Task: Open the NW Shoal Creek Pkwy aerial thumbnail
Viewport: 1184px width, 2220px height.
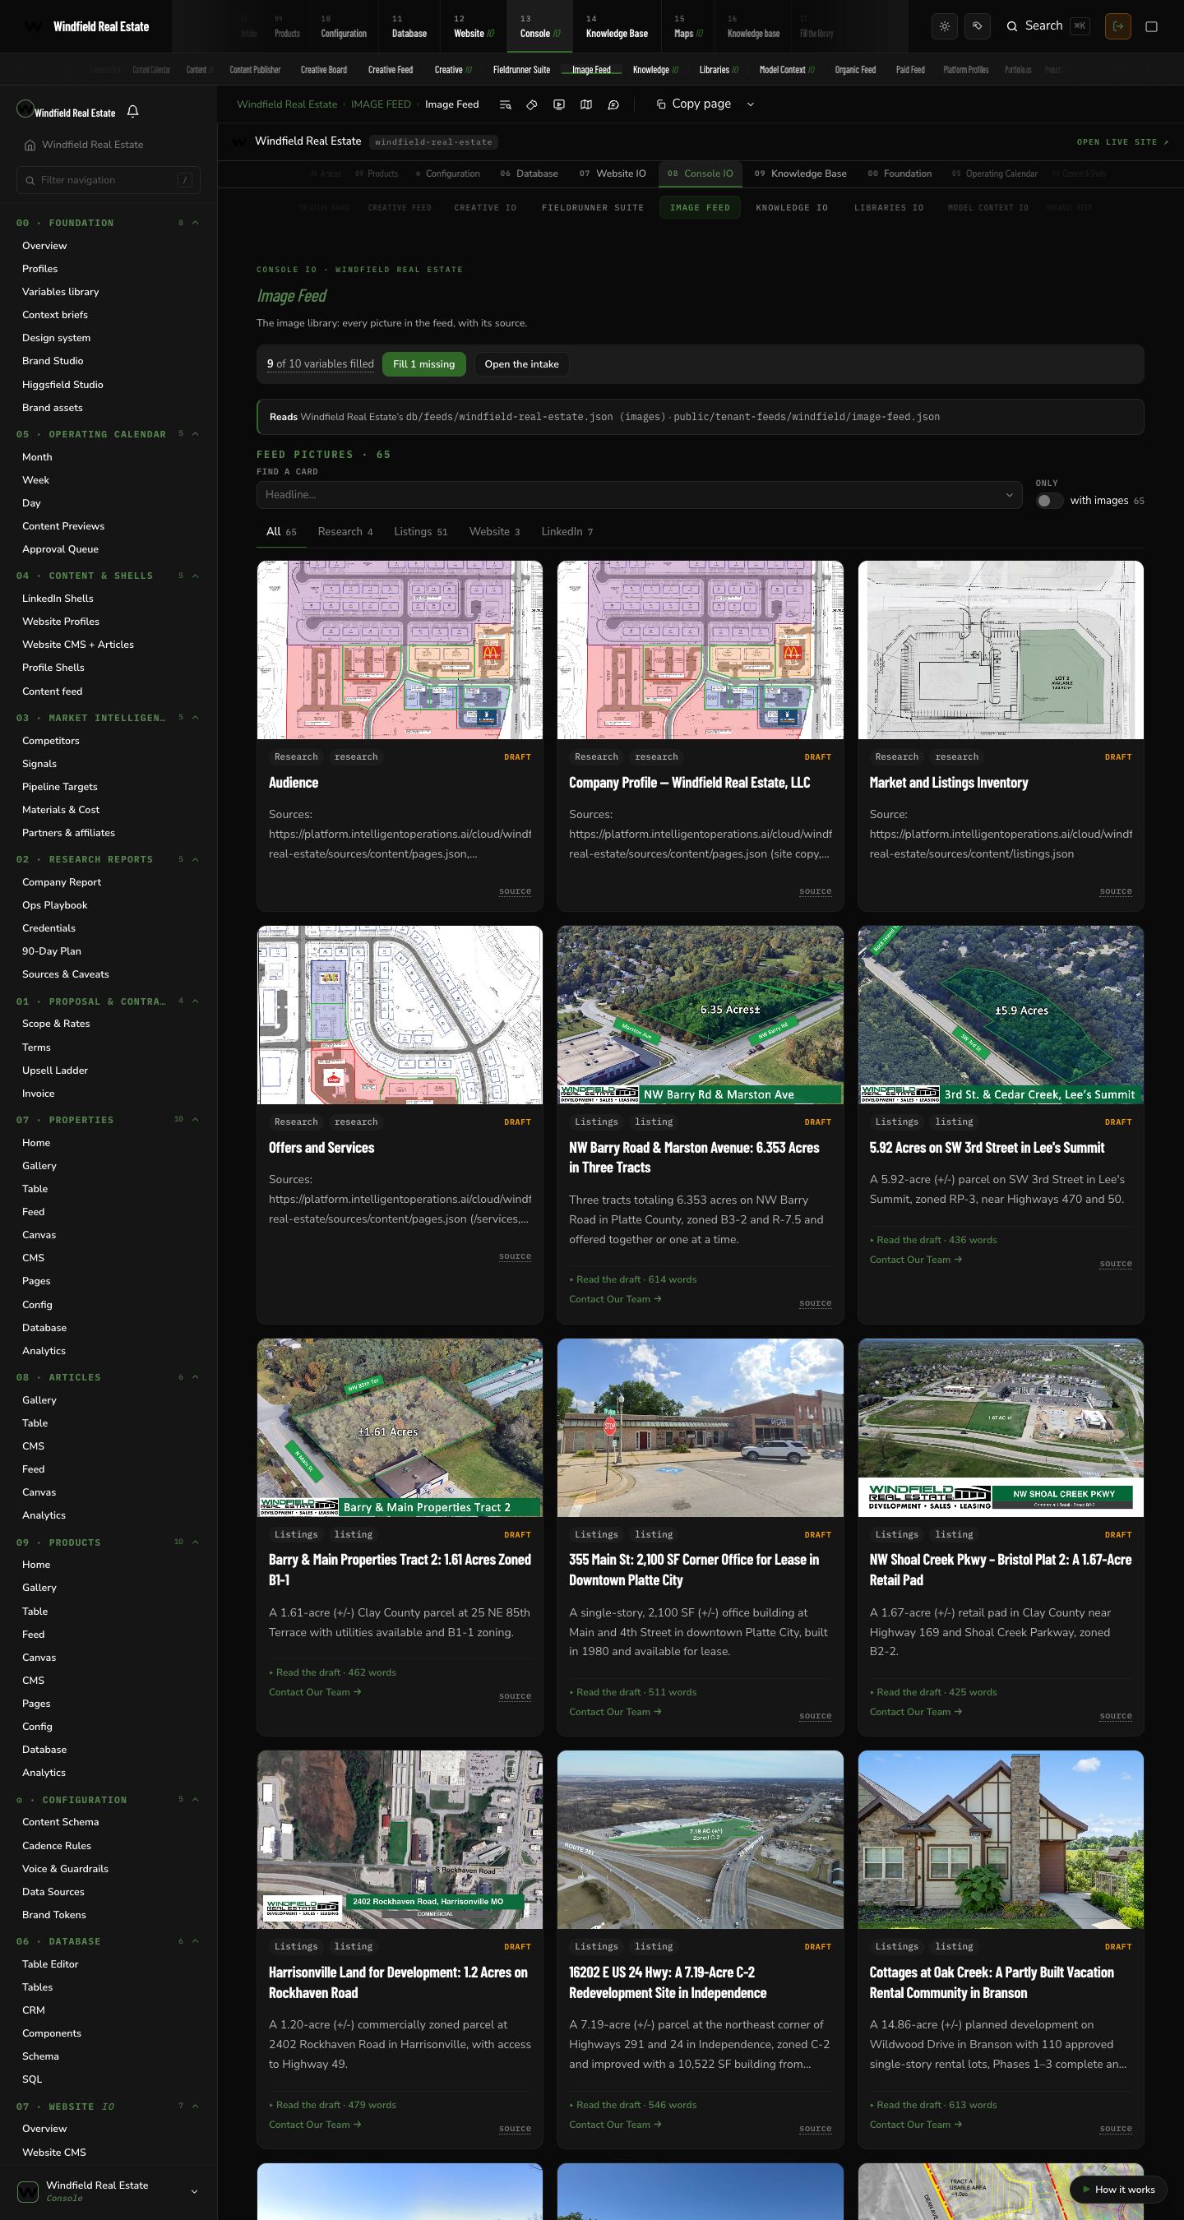Action: pos(1001,1428)
